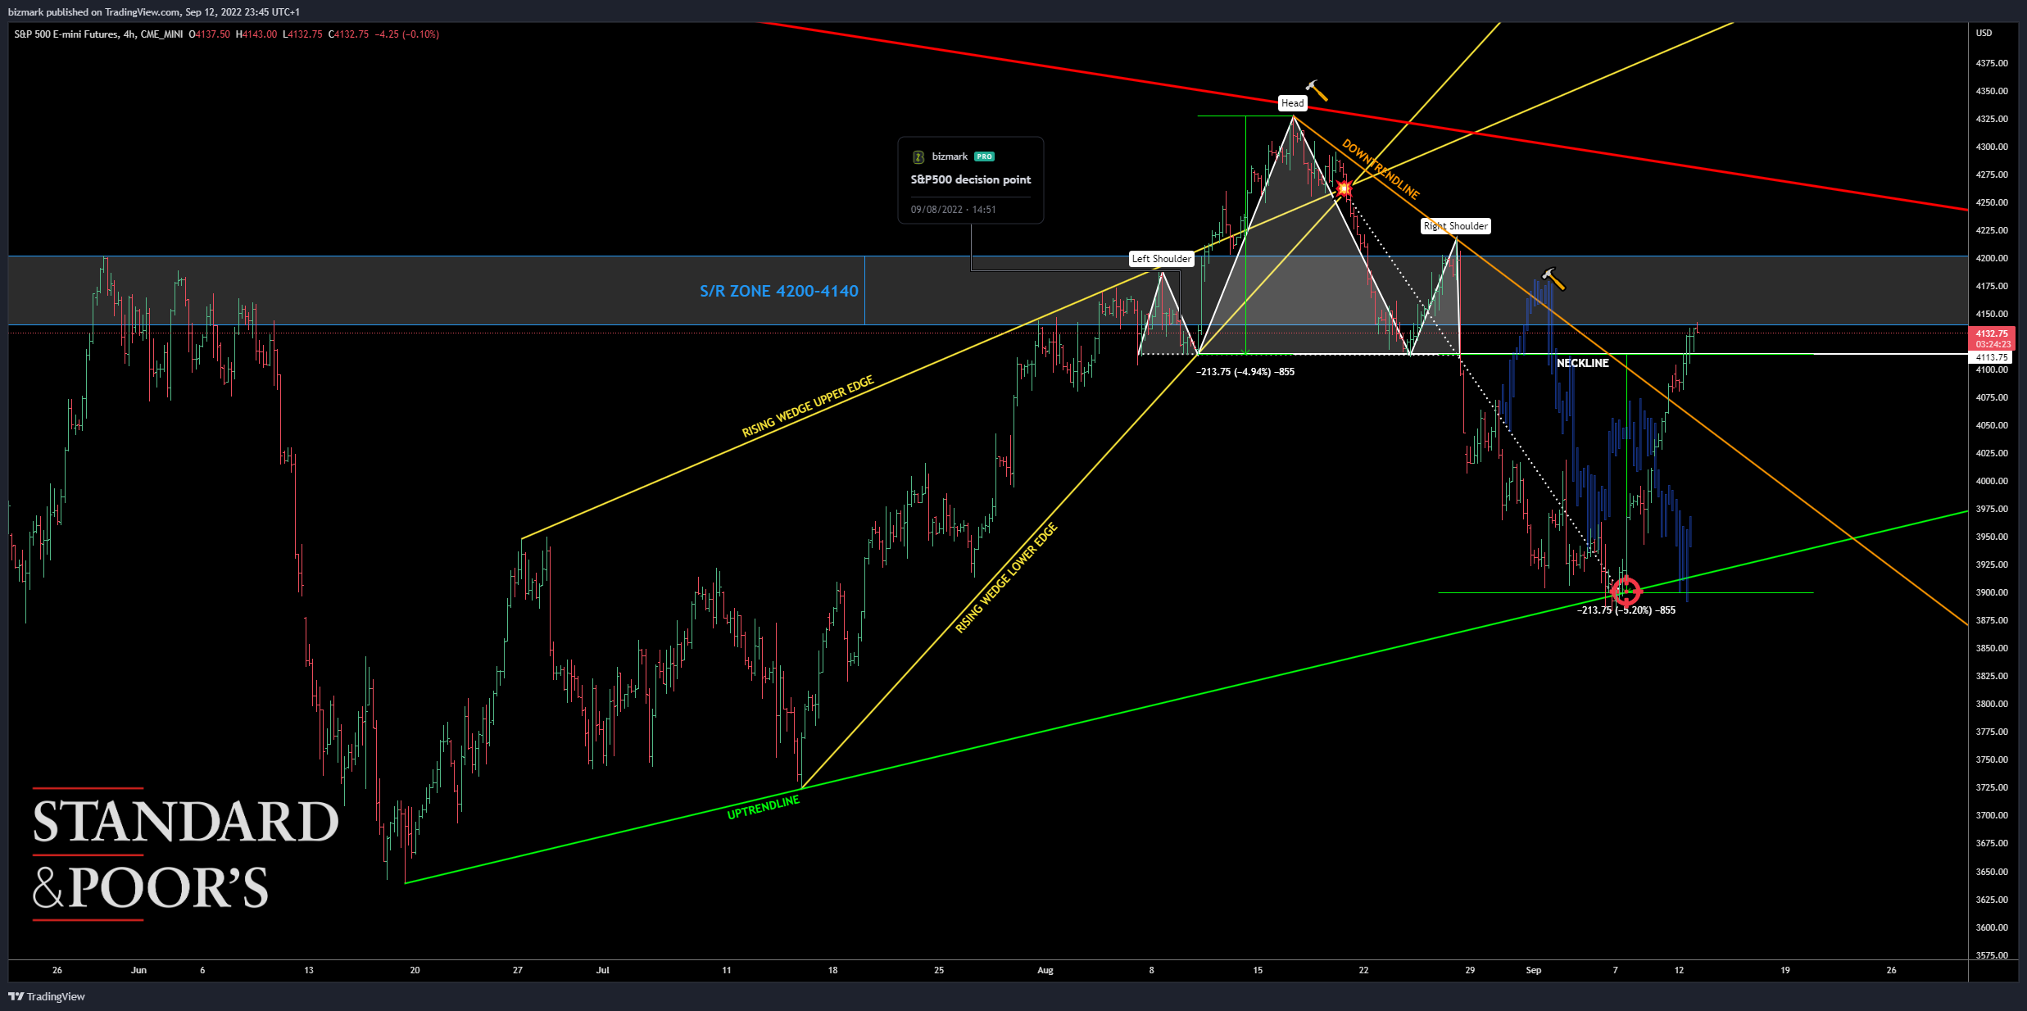Click the 'S&P 500 E-mini Futures' symbol title
Screen dimensions: 2027x1011
pyautogui.click(x=66, y=34)
